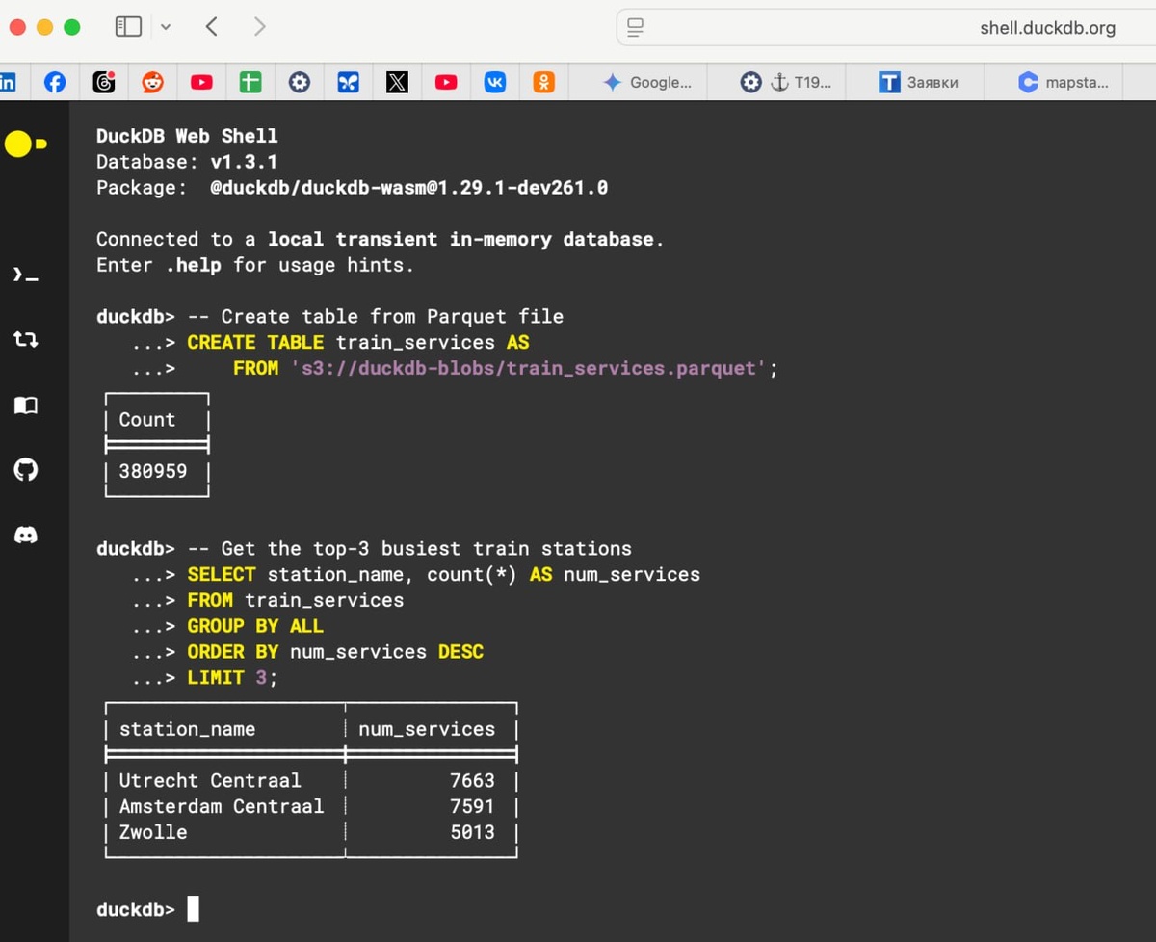
Task: Click 'GROUP BY ALL' query line
Action: tap(255, 626)
